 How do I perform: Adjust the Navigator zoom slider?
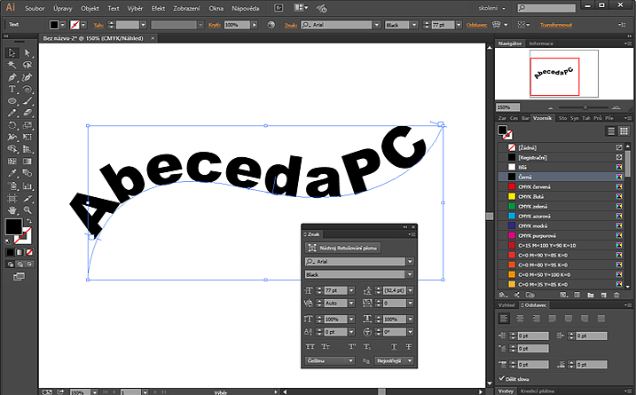point(585,107)
